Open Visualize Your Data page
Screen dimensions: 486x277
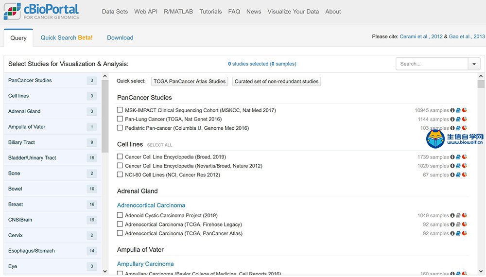click(x=293, y=12)
